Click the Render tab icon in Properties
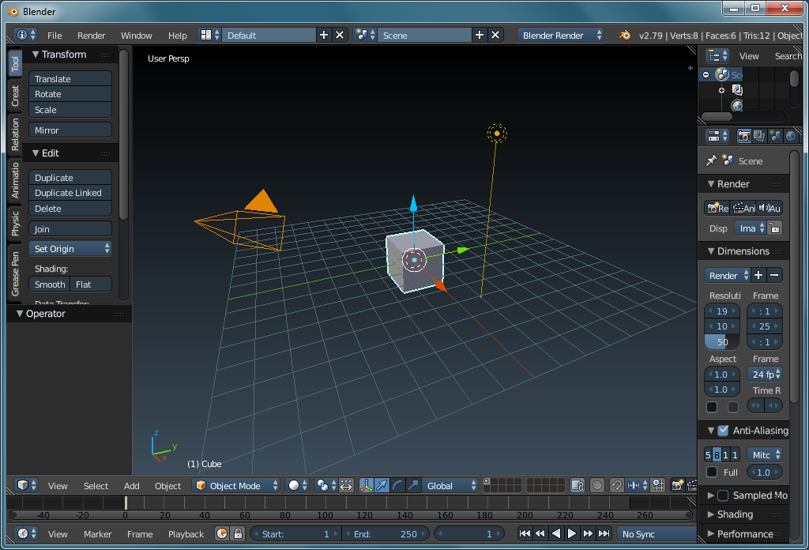809x550 pixels. click(743, 136)
